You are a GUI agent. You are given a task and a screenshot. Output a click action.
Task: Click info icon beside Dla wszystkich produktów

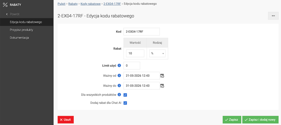pos(119,95)
